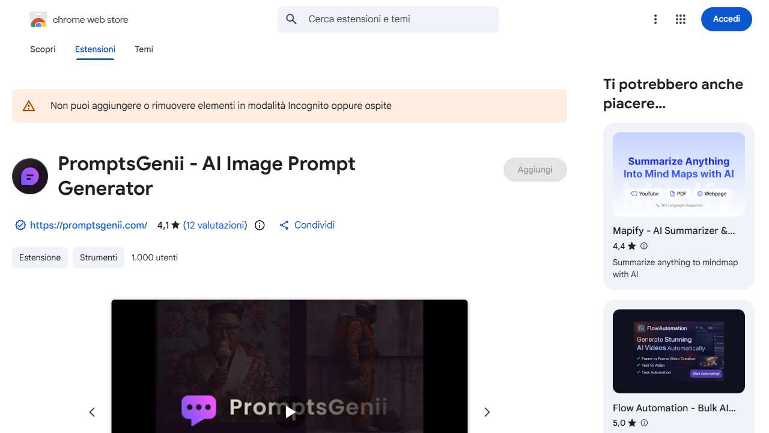Open the Mapify AI Summarizer thumbnail
This screenshot has height=433, width=769.
679,174
